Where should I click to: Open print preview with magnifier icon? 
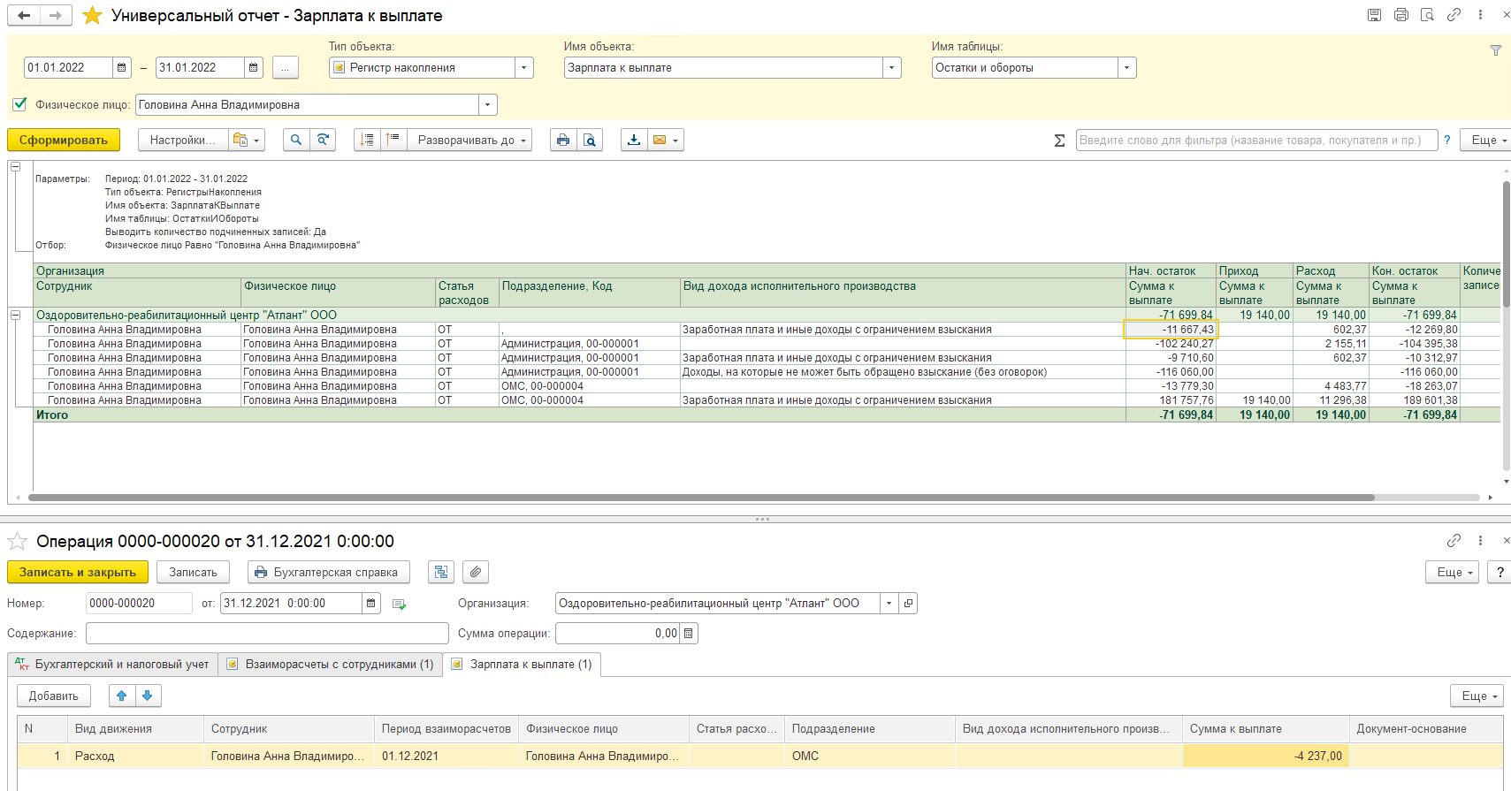click(590, 140)
